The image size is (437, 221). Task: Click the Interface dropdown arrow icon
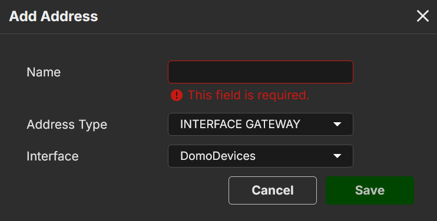click(x=337, y=156)
